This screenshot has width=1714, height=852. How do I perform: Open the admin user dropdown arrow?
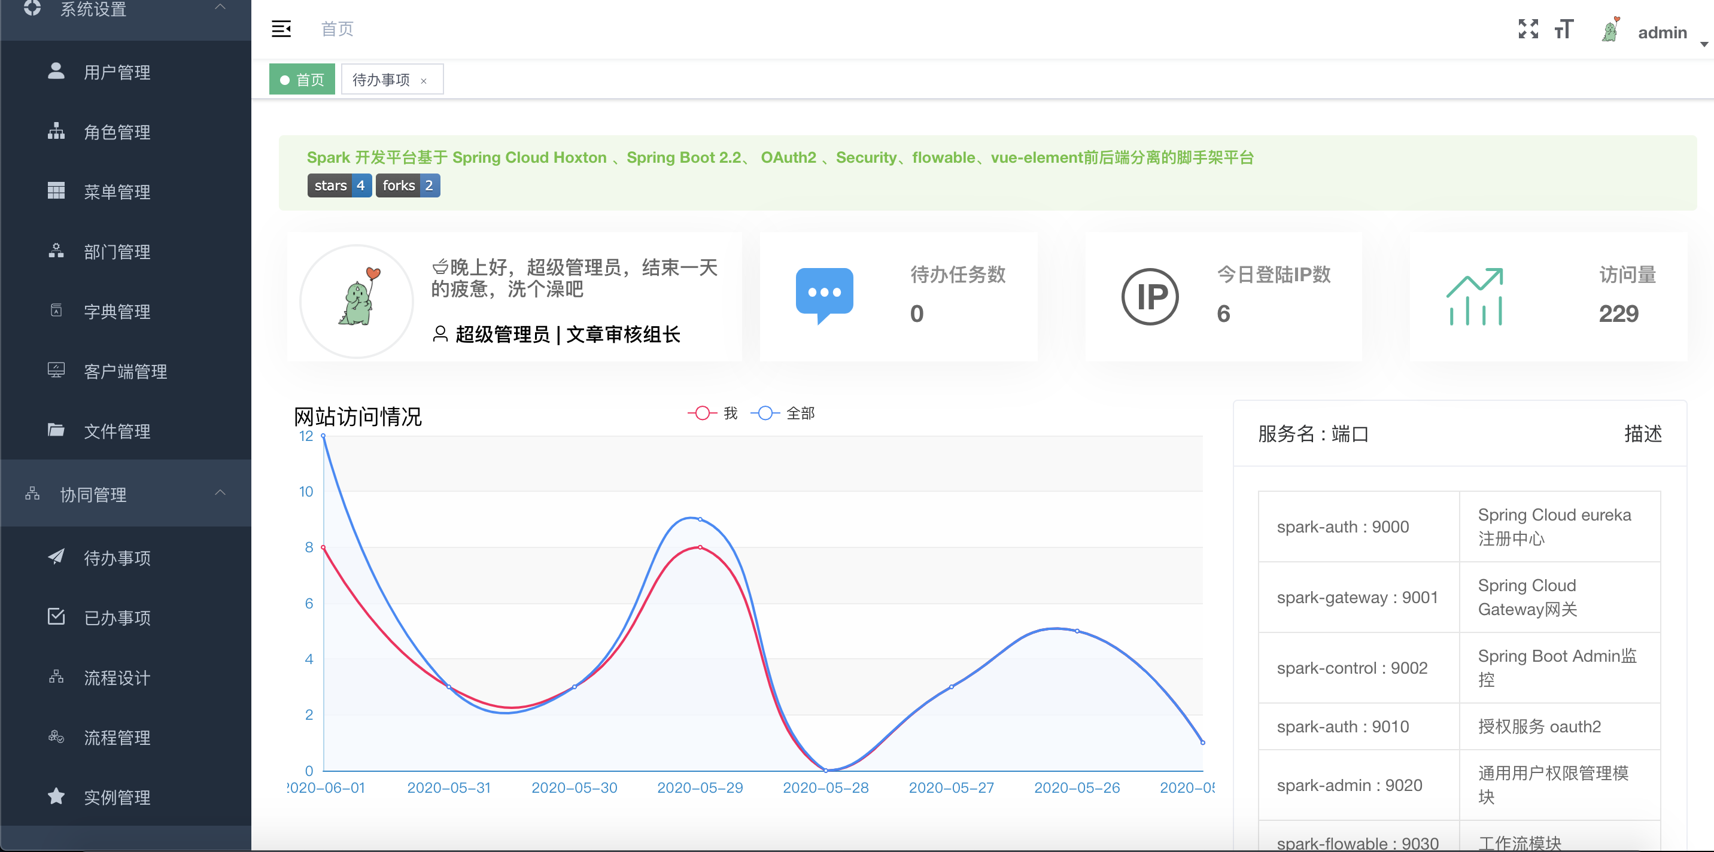click(x=1703, y=44)
